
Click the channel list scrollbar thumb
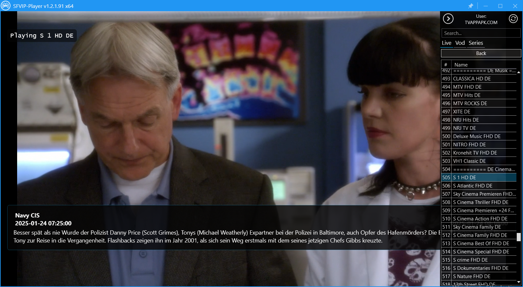coord(519,237)
